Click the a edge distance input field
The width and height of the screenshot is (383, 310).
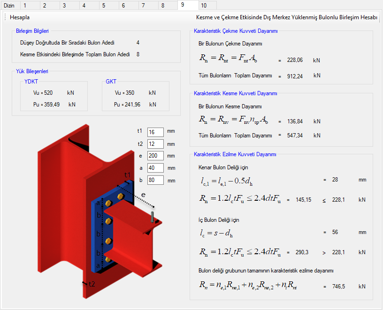click(155, 168)
